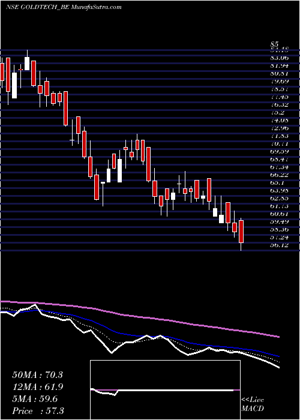
Task: Click the 72.96 price axis label
Action: [x=280, y=128]
